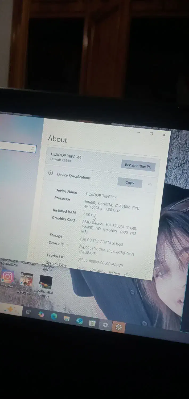Open the orange pinwheel app in taskbar
The image size is (189, 399).
(118, 327)
